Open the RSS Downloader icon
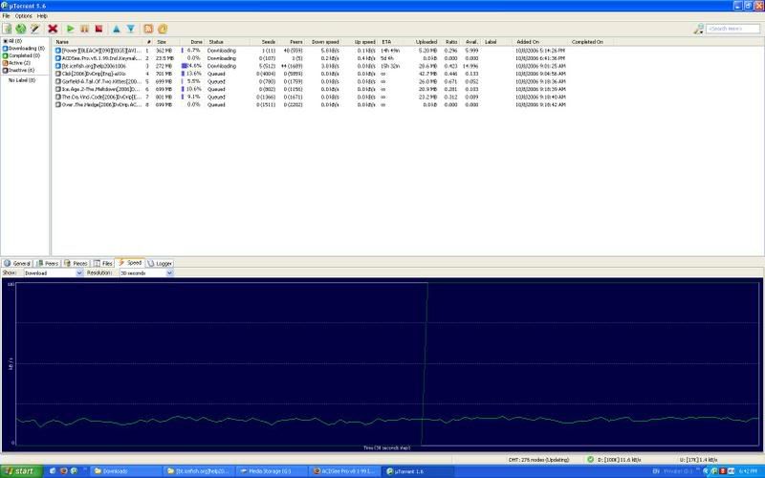Viewport: 765px width, 478px height. [148, 29]
